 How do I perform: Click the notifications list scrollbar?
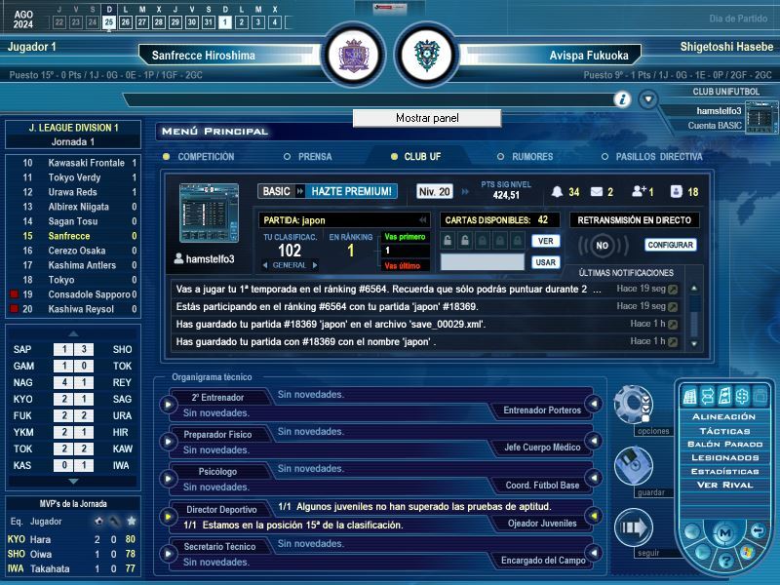(x=694, y=315)
